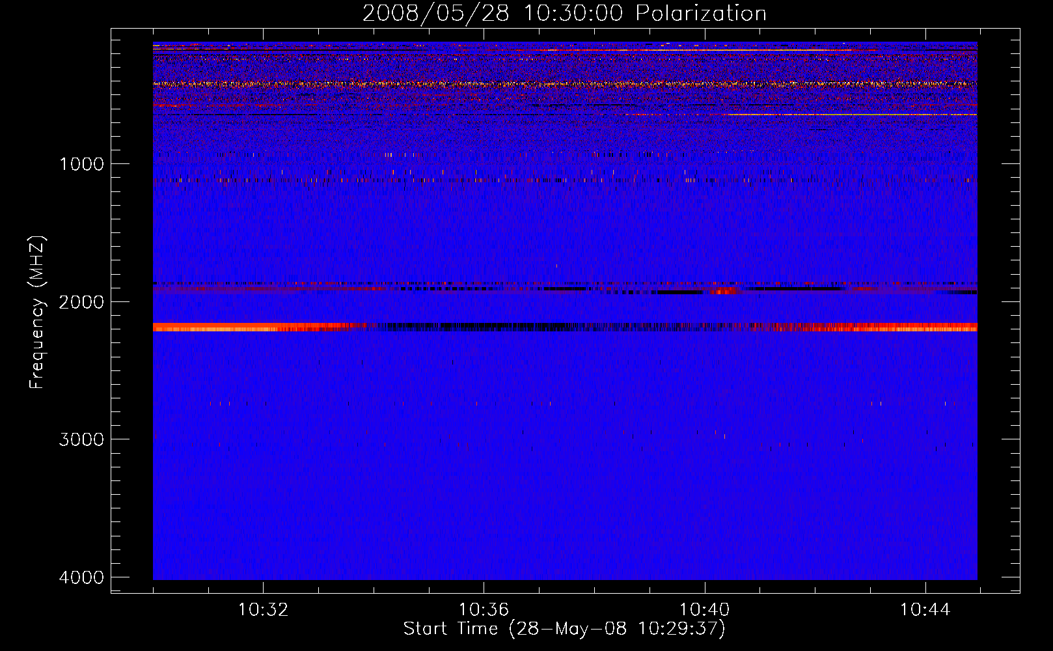Click the 4000 frequency tick label
The height and width of the screenshot is (651, 1053).
click(81, 577)
